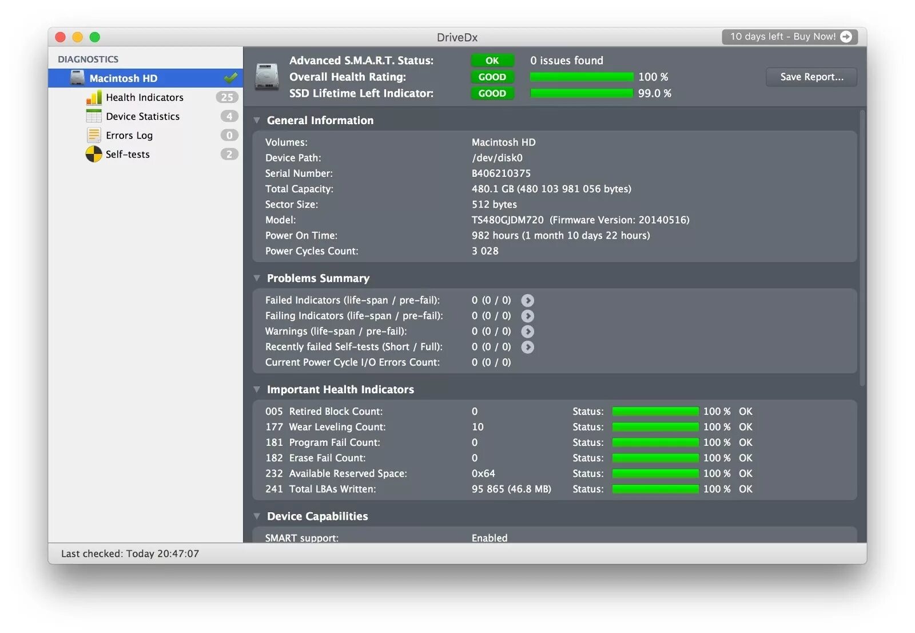Open details arrow for Failing Indicators
The height and width of the screenshot is (633, 915).
click(528, 316)
